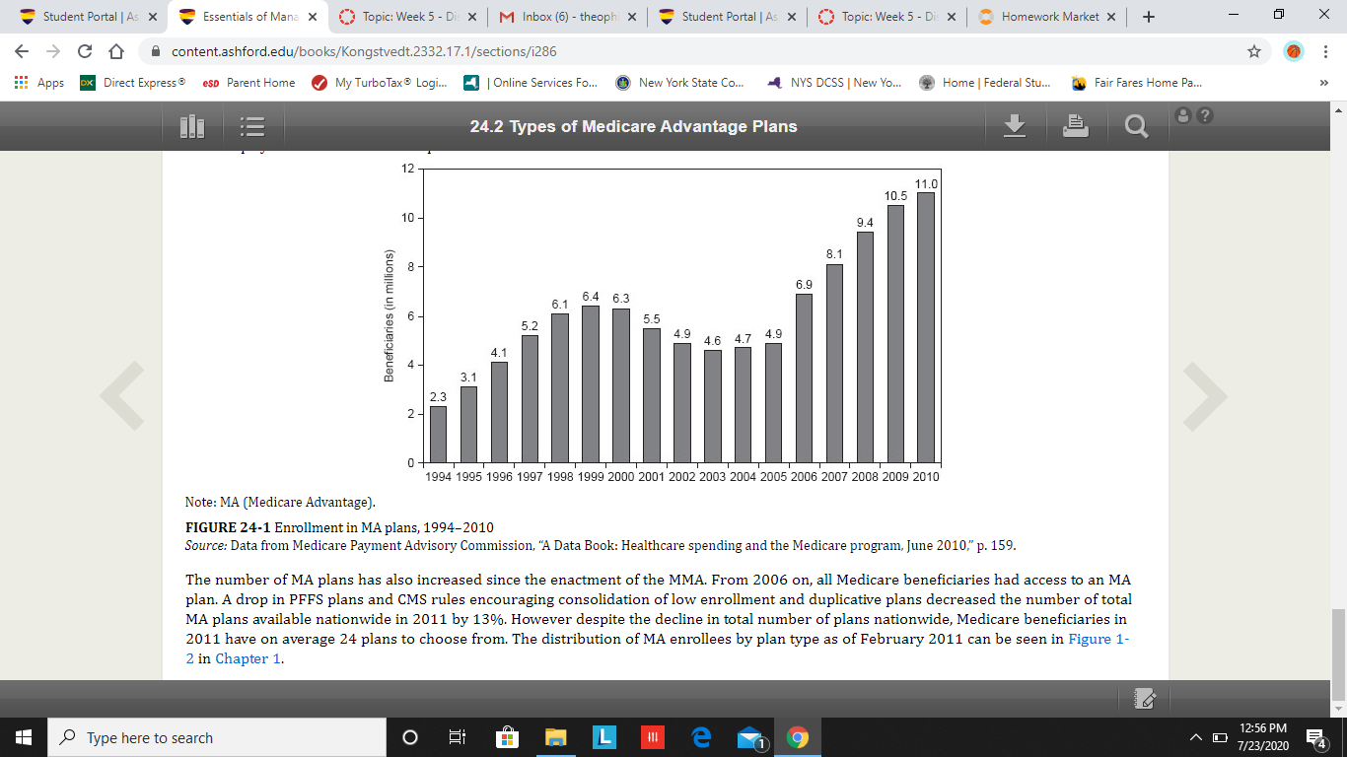The width and height of the screenshot is (1347, 757).
Task: Go to next section with right chevron
Action: click(1205, 396)
